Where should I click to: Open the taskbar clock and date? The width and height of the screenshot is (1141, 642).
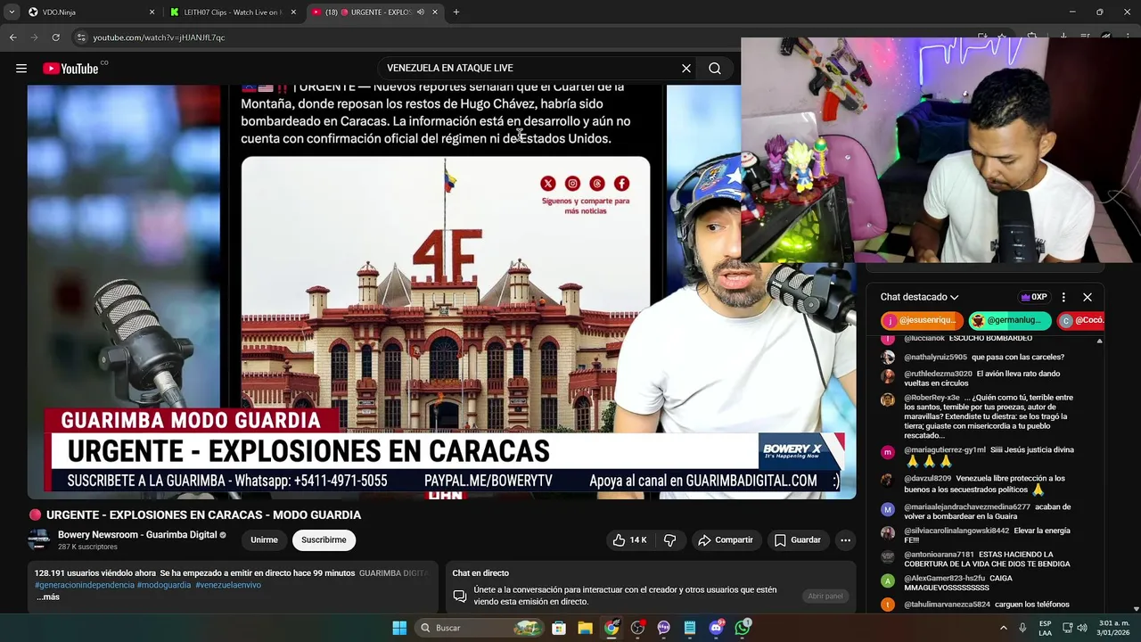(1114, 628)
